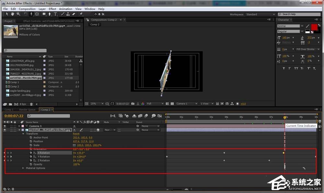Screen dimensions: 324x193
Task: Open the Animation menu
Action: tap(65, 9)
